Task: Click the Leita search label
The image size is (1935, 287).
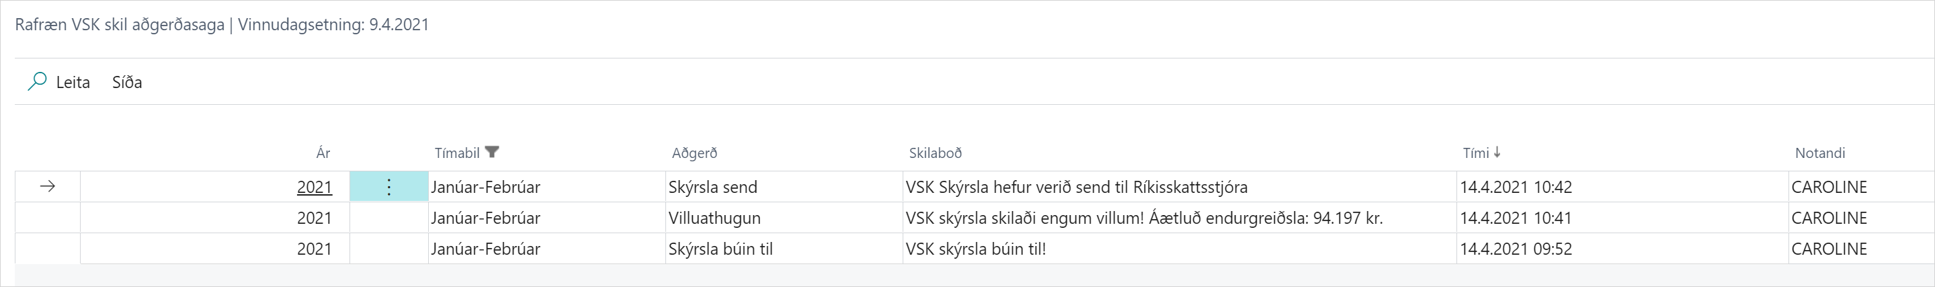Action: pyautogui.click(x=73, y=82)
